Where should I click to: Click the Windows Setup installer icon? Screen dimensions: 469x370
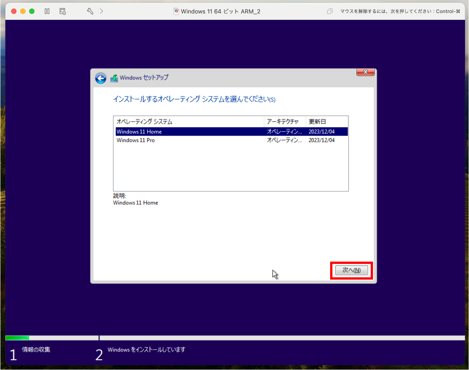pos(114,78)
